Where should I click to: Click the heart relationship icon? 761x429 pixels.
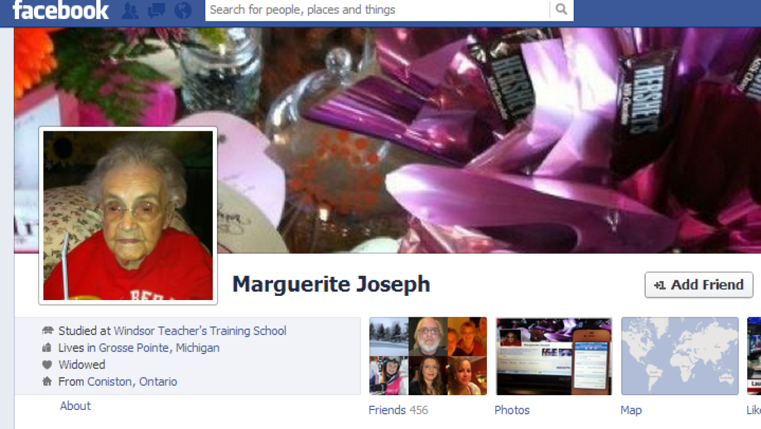(x=48, y=365)
